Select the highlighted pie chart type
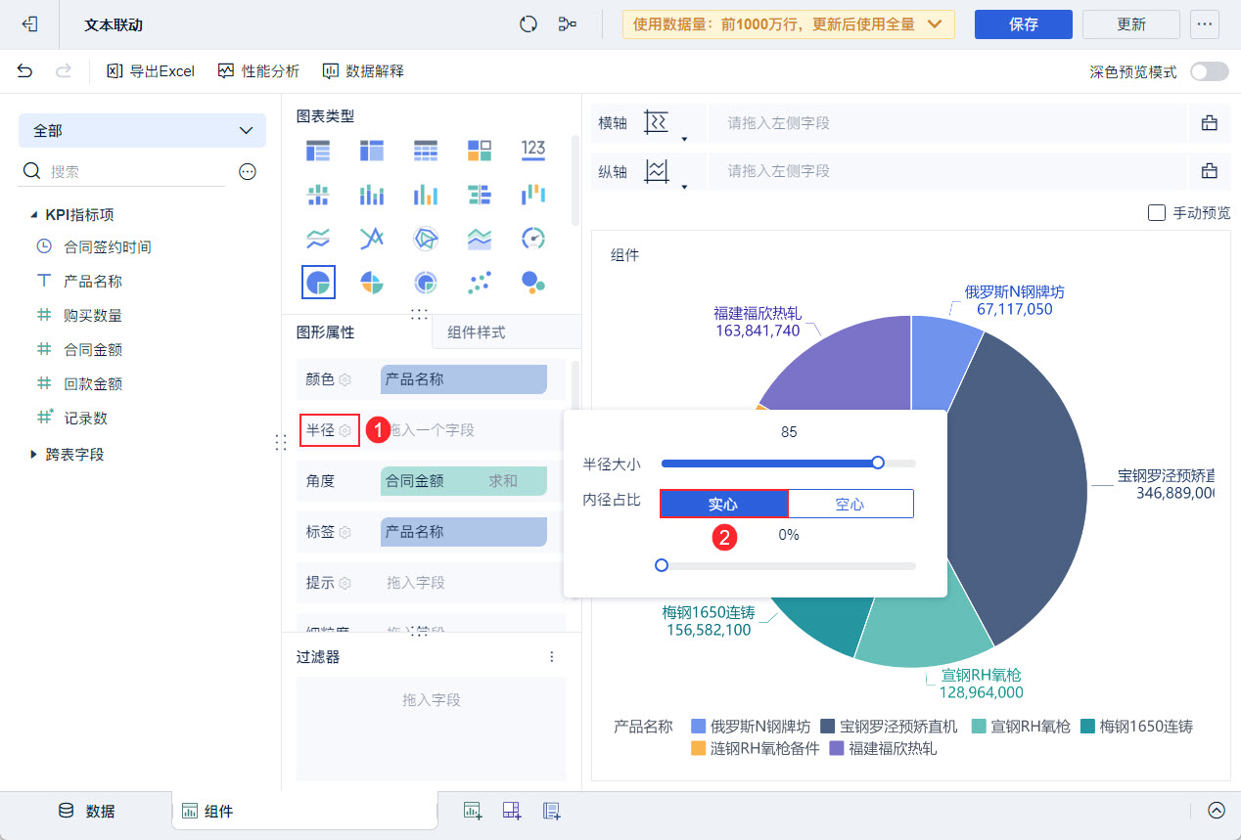The height and width of the screenshot is (840, 1241). click(318, 283)
